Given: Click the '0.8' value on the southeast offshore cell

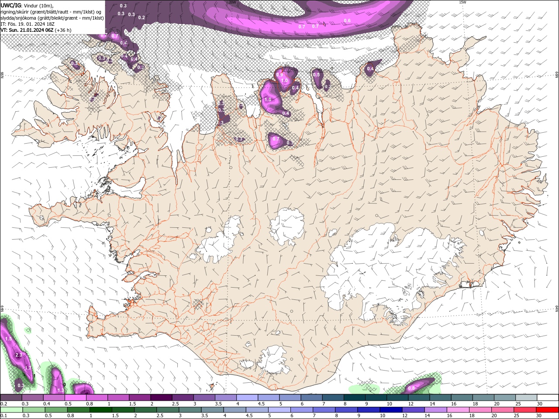Looking at the screenshot, I should click(x=411, y=388).
